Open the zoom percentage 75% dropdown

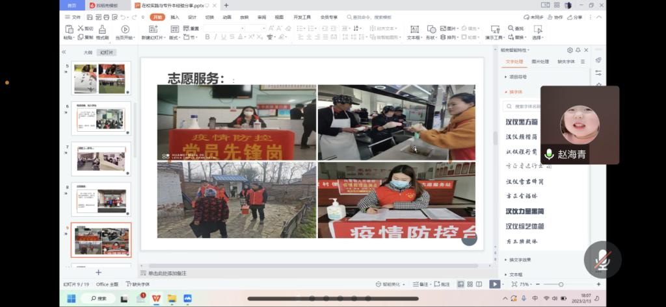pos(524,284)
